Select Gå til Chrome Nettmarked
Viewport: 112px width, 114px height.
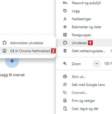coord(28,51)
